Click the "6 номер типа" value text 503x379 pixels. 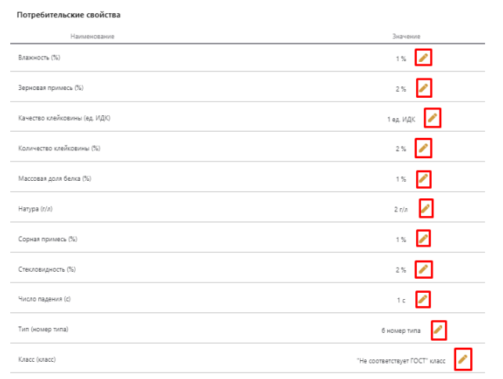tap(401, 330)
